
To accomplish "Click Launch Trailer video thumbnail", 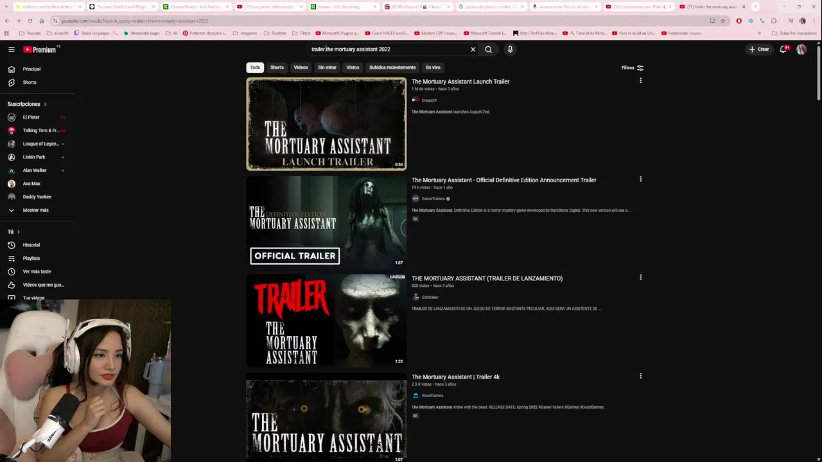I will click(x=326, y=124).
